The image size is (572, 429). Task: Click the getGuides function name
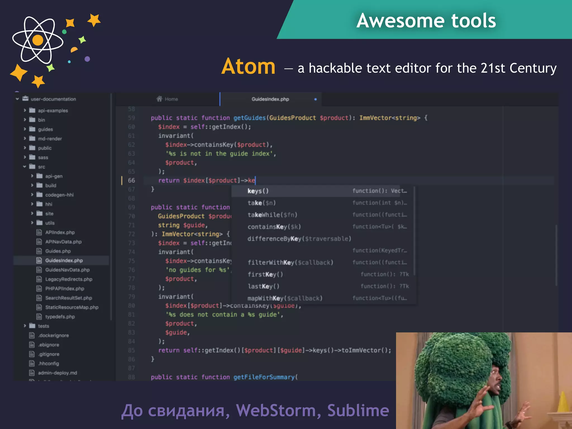coord(249,118)
